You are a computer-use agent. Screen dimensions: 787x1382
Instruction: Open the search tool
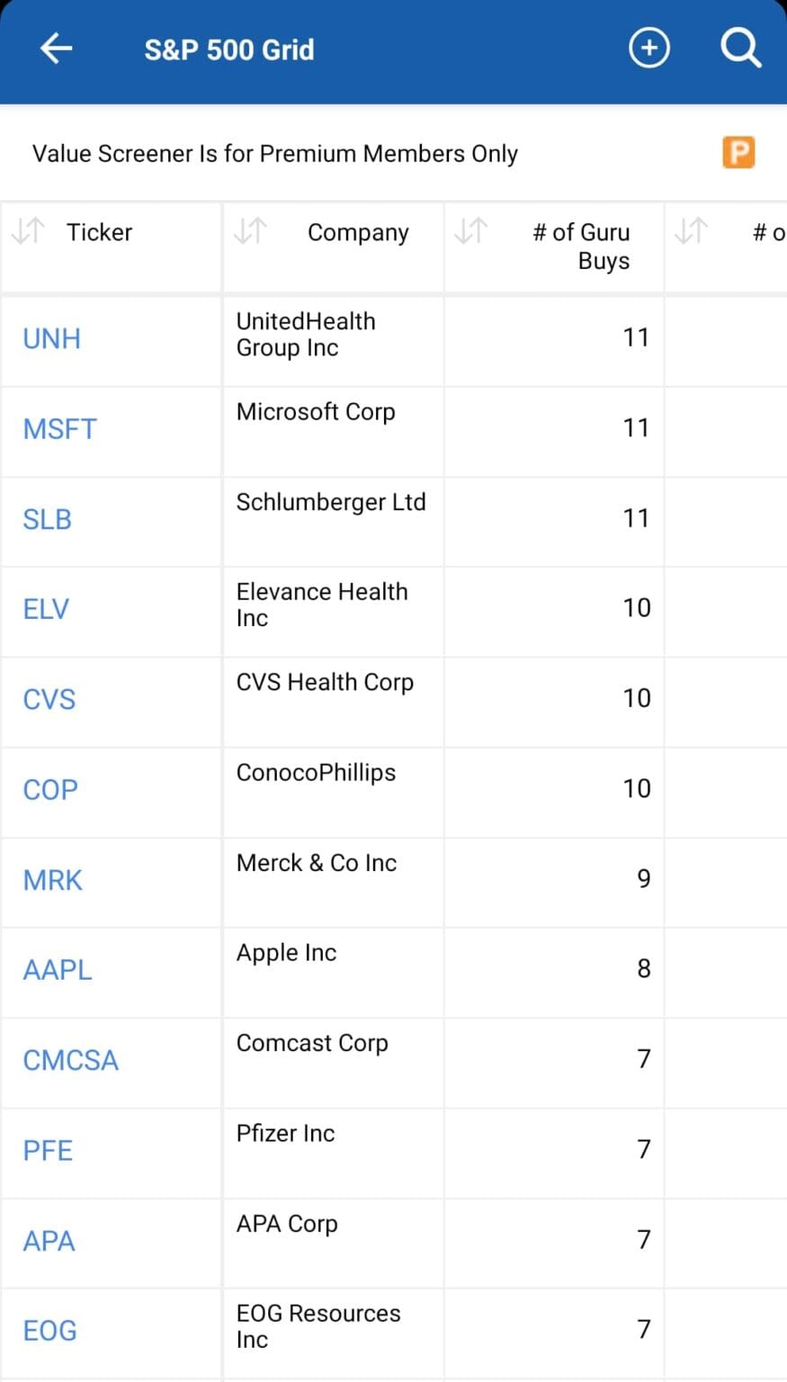point(740,48)
